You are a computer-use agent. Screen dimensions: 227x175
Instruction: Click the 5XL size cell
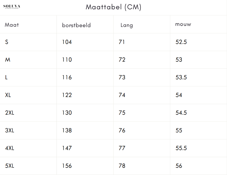pyautogui.click(x=10, y=166)
